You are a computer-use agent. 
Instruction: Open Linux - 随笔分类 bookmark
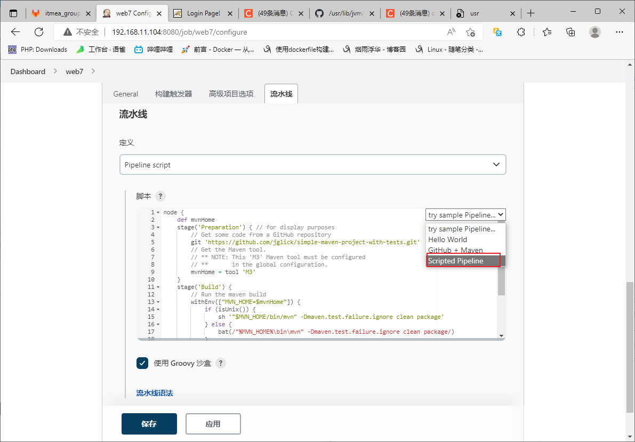click(x=449, y=50)
